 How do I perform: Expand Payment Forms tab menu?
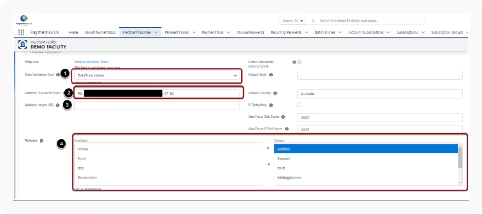tap(193, 32)
